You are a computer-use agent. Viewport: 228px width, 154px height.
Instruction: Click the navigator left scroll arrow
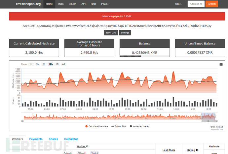point(22,121)
